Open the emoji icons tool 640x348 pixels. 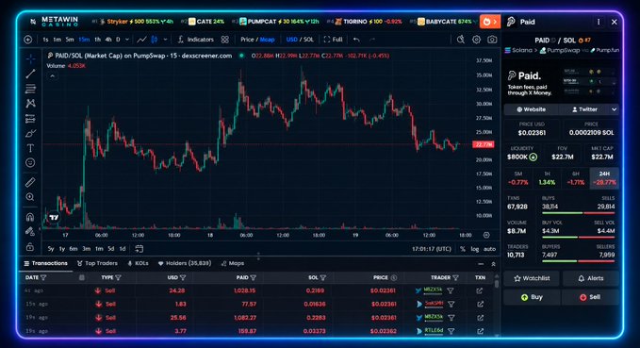[30, 162]
